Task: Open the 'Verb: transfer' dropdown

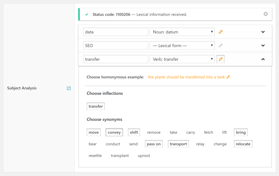Action: pos(182,59)
